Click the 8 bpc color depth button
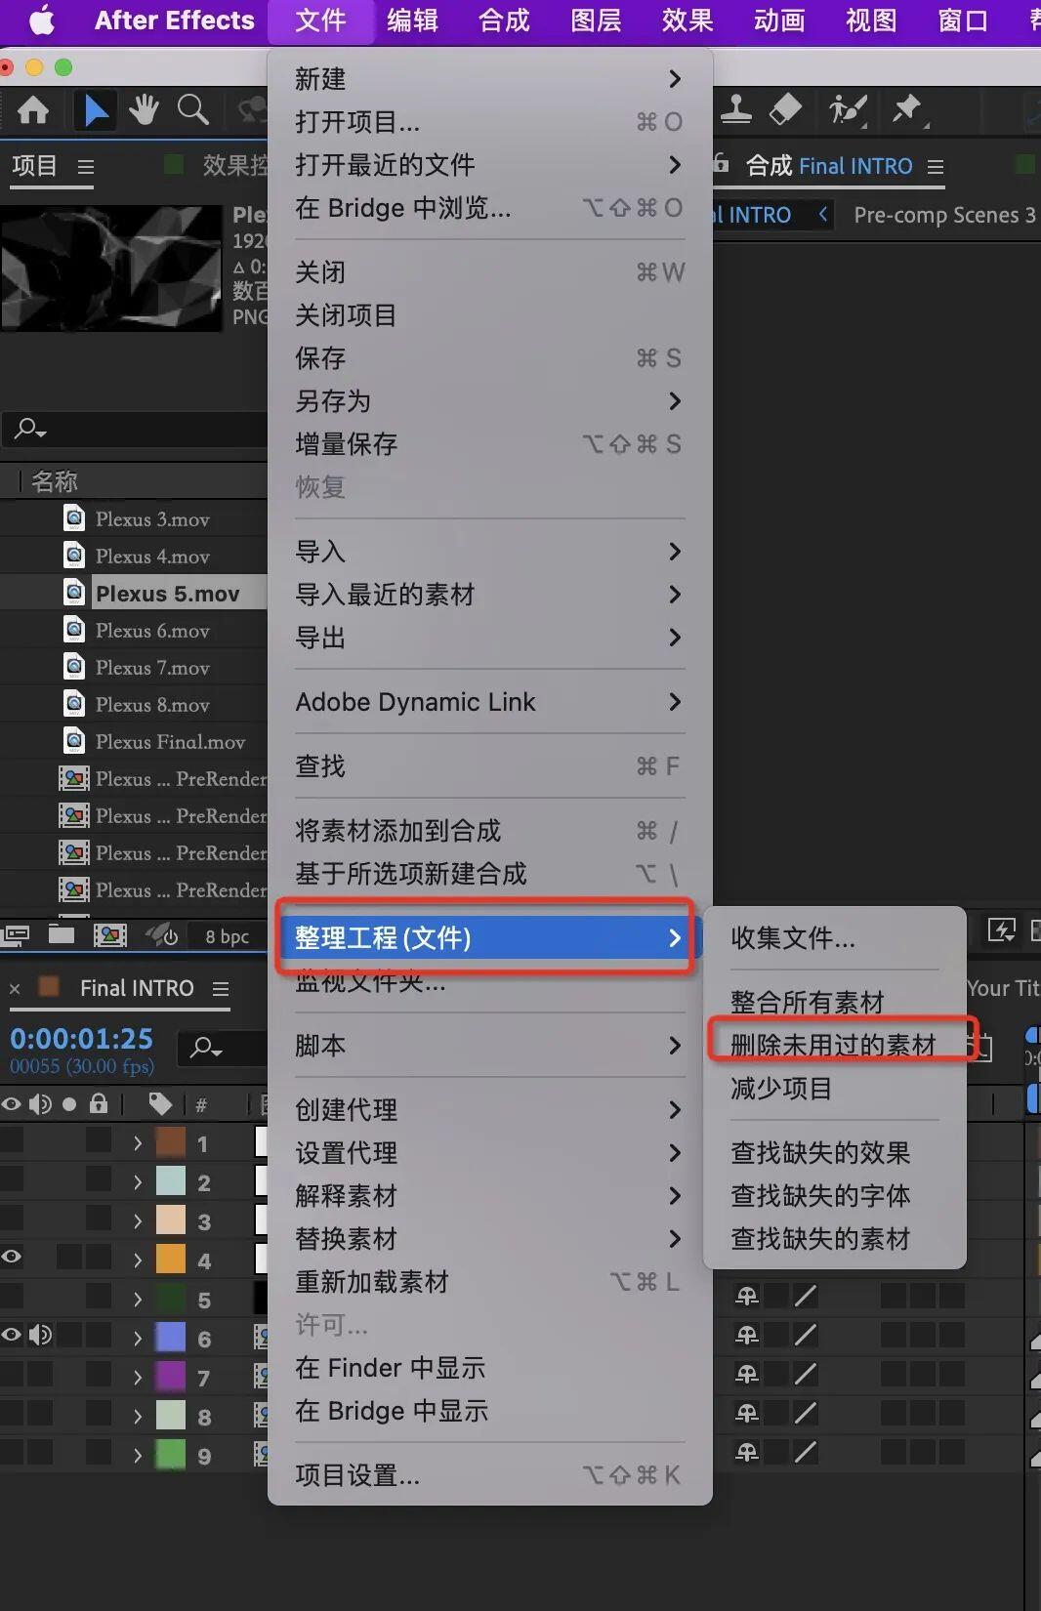The width and height of the screenshot is (1041, 1611). 228,936
